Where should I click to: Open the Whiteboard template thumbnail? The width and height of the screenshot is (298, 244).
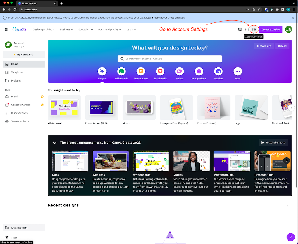point(64,108)
